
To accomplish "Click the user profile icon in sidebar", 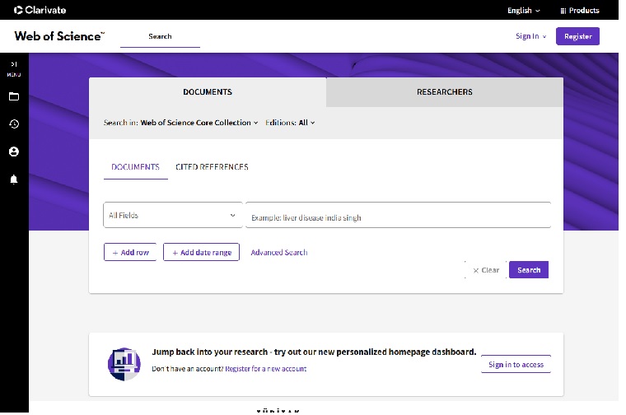I will tap(13, 152).
